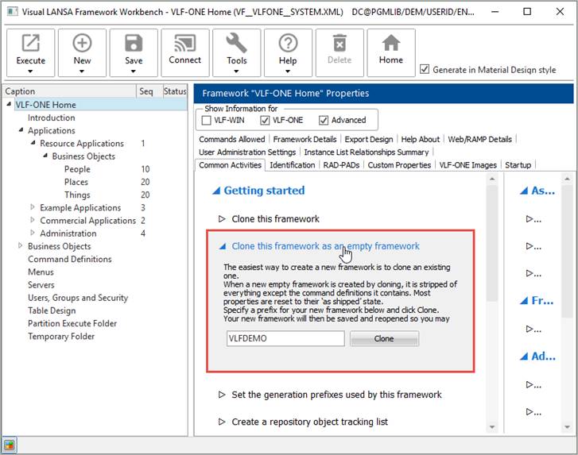Click the Help question mark icon
Viewport: 578px width, 455px height.
click(x=288, y=44)
